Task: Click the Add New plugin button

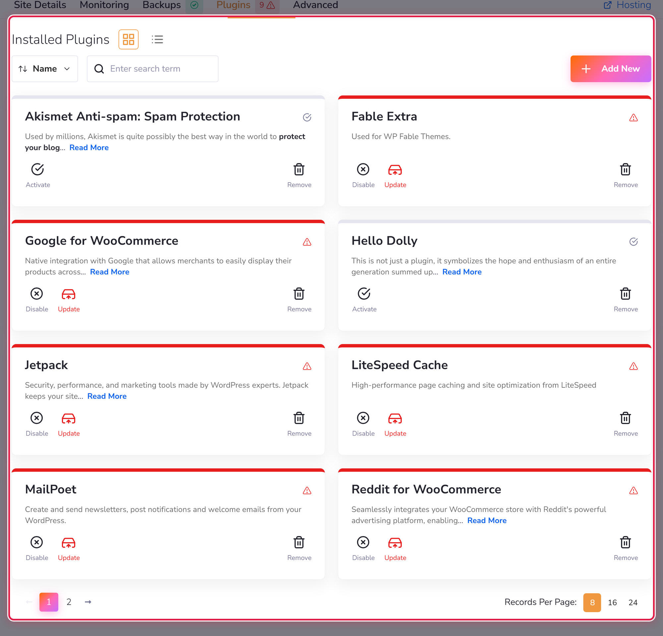Action: [x=611, y=69]
